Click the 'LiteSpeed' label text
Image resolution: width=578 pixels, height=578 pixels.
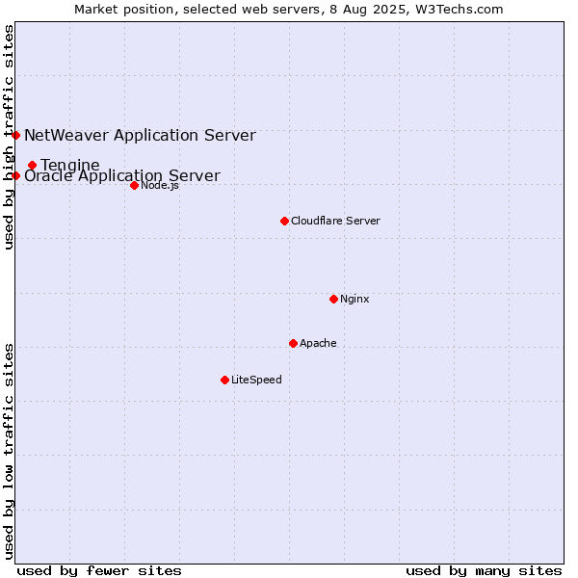click(x=256, y=380)
